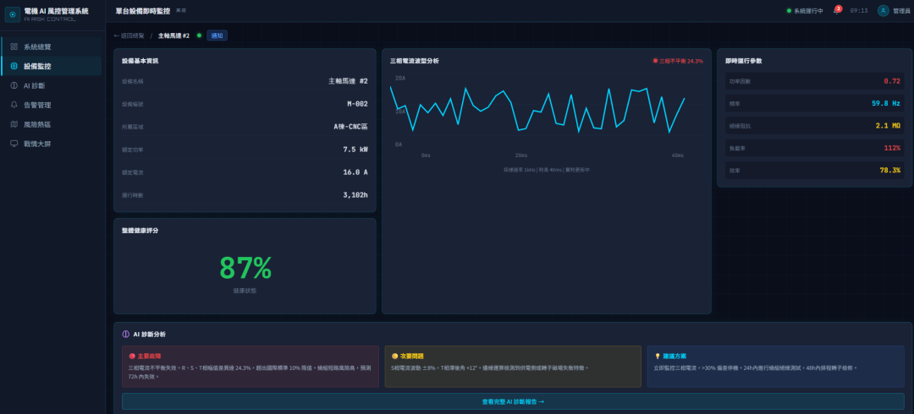Image resolution: width=914 pixels, height=414 pixels.
Task: Click the map icon next to 風險熱區
Action: coord(14,124)
